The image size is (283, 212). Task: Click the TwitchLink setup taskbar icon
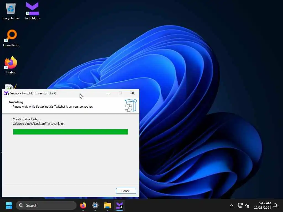coord(119,205)
